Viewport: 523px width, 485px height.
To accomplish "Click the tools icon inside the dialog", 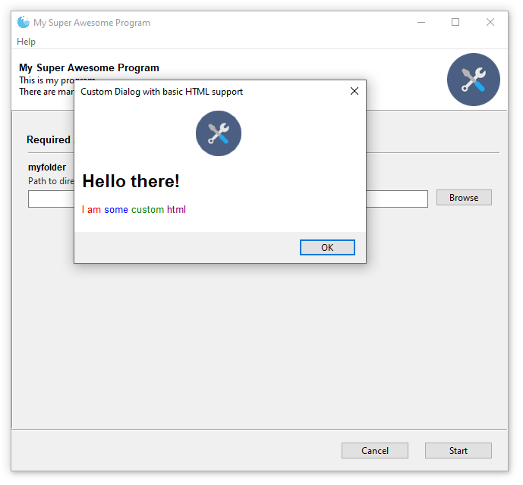I will click(x=219, y=133).
